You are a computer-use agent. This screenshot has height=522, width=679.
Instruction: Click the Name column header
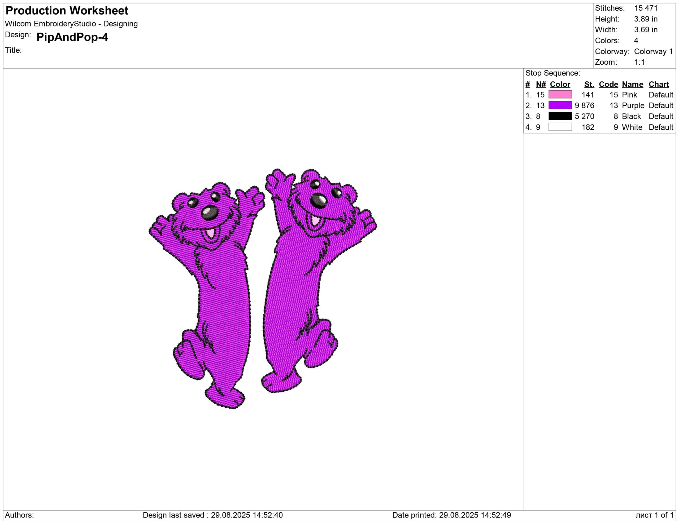632,84
